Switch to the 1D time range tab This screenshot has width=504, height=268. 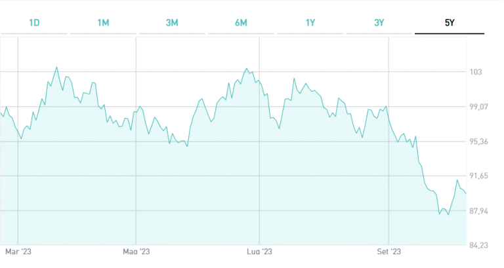pos(34,23)
